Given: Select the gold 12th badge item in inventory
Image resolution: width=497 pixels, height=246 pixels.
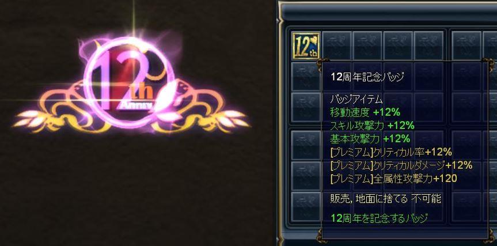Looking at the screenshot, I should click(x=306, y=46).
